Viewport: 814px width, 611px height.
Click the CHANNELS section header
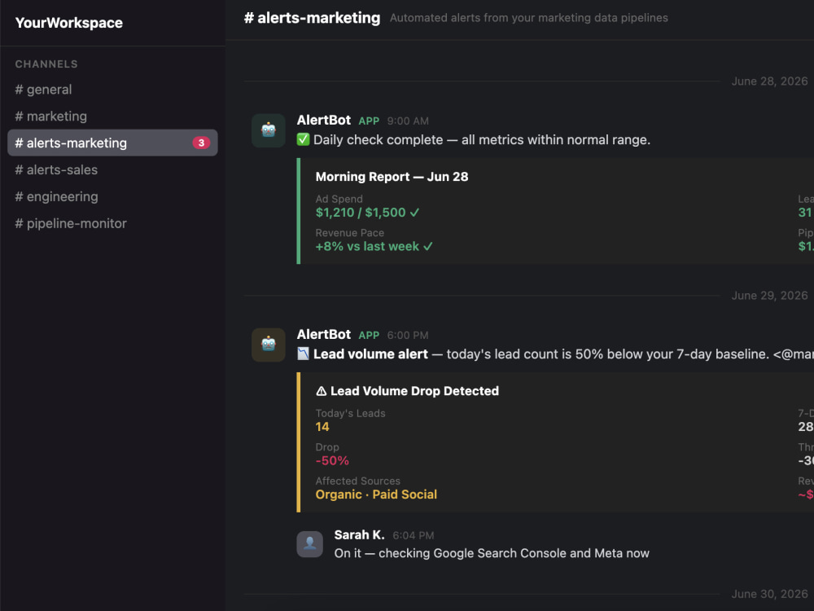pyautogui.click(x=46, y=64)
